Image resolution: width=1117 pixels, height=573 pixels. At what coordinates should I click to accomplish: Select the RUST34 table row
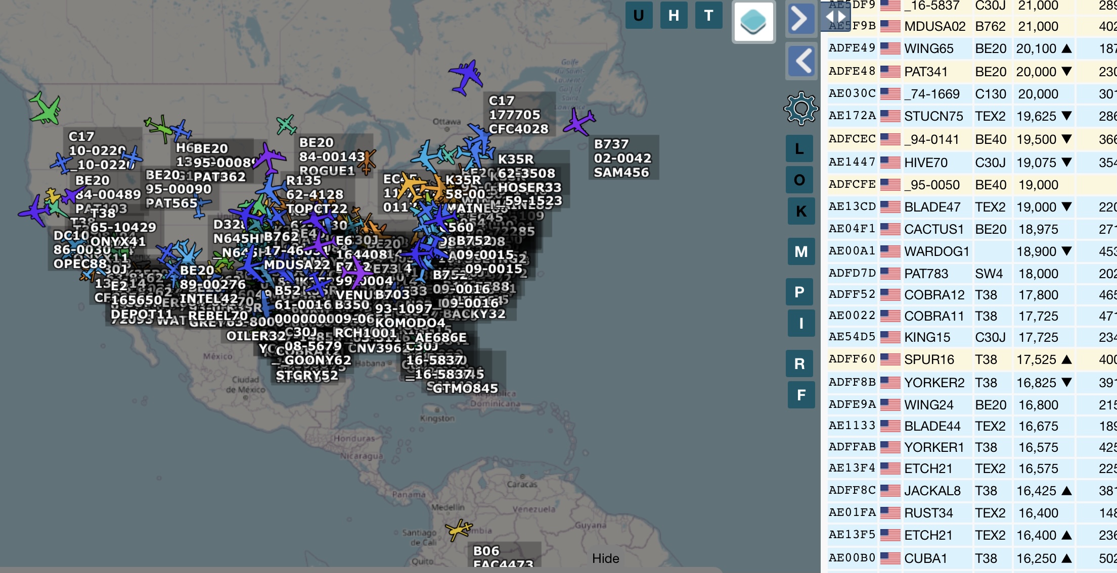click(x=972, y=513)
